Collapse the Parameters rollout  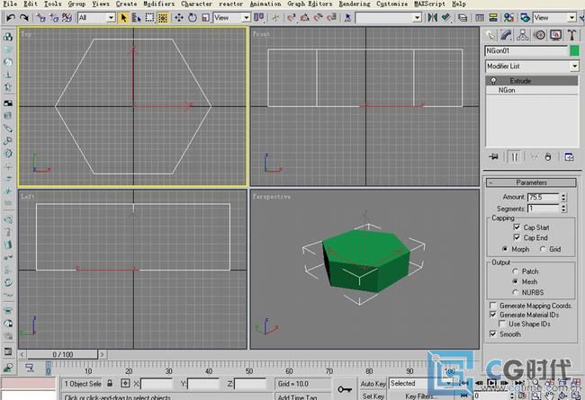(531, 182)
